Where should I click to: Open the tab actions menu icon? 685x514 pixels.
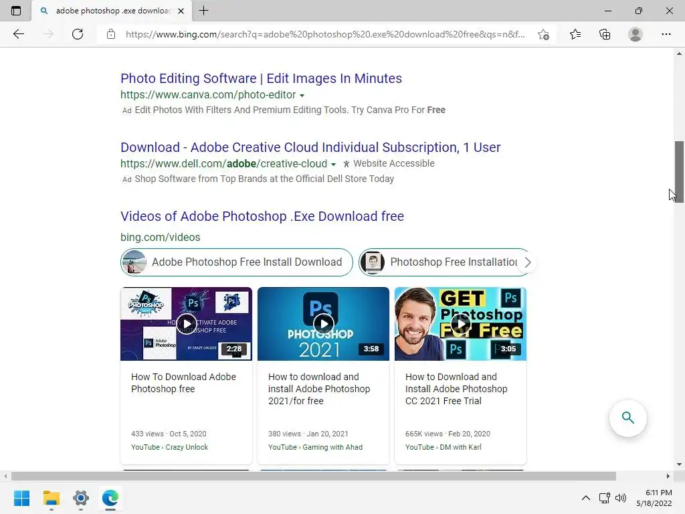(x=16, y=11)
